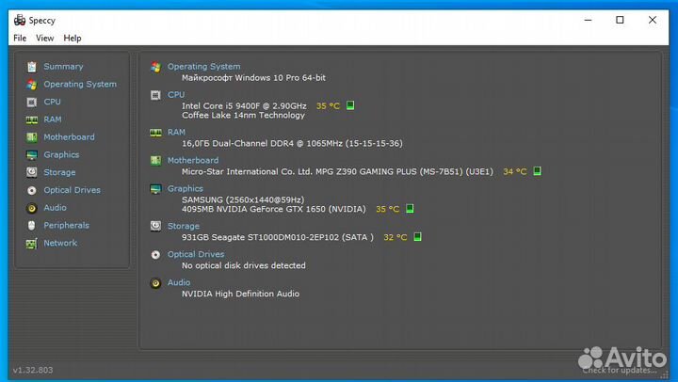The width and height of the screenshot is (678, 382).
Task: Click the Speccy app icon in title bar
Action: [x=20, y=20]
